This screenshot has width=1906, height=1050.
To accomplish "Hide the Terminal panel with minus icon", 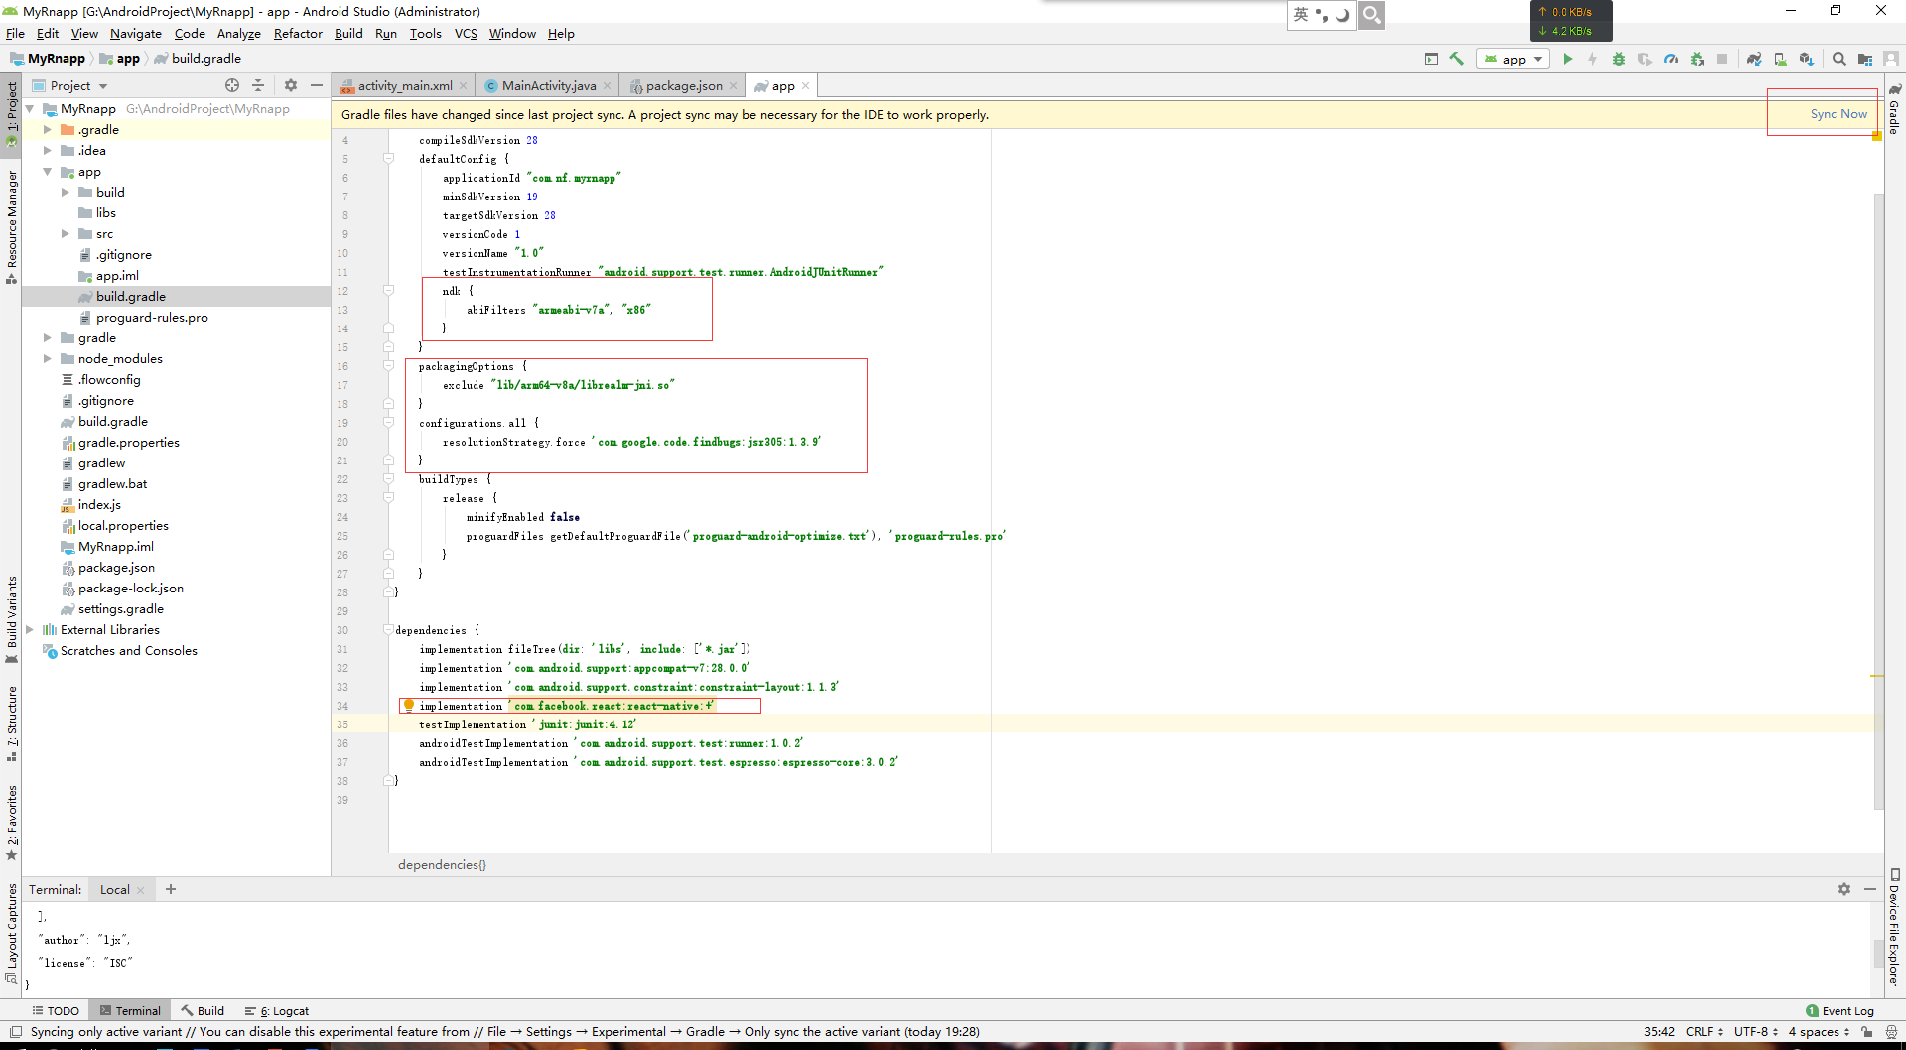I will pos(1870,890).
